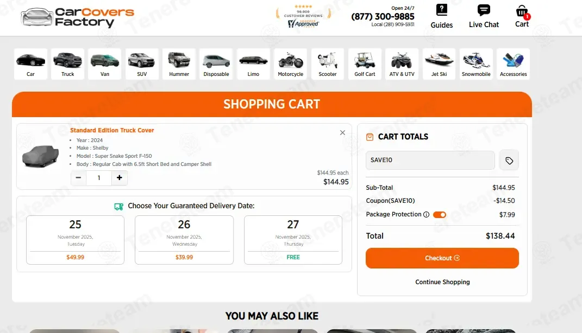Open the Golf Cart category
582x333 pixels.
click(x=365, y=64)
